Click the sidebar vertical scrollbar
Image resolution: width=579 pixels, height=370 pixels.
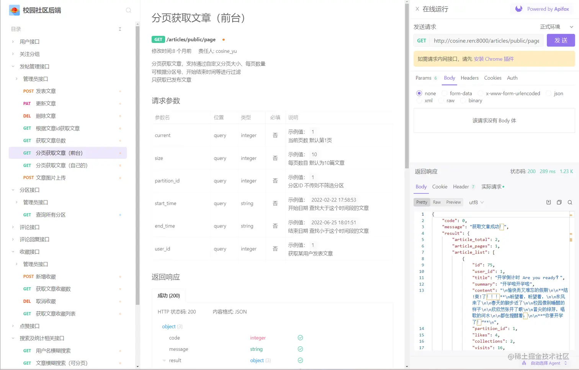137,165
